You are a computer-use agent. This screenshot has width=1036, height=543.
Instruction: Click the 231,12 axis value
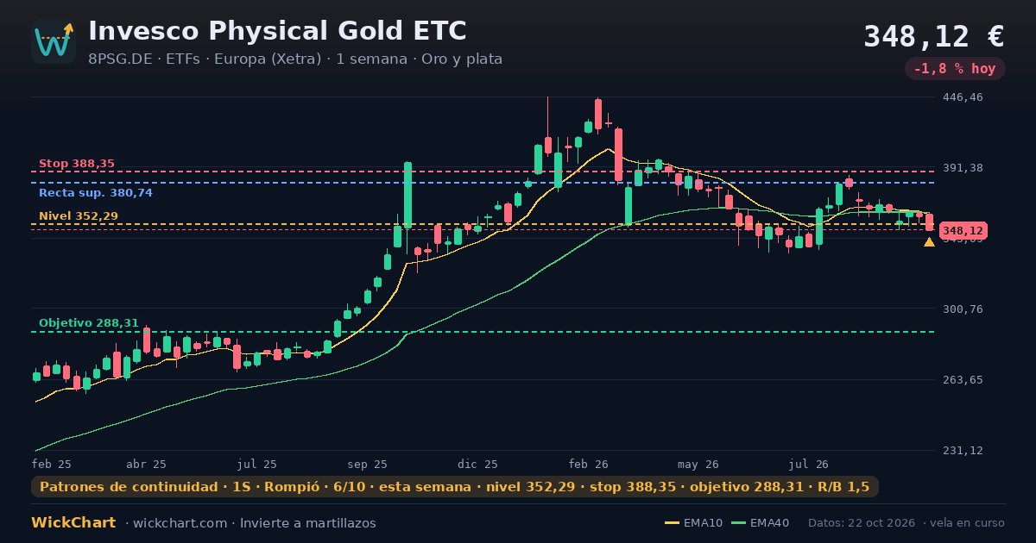pos(963,451)
